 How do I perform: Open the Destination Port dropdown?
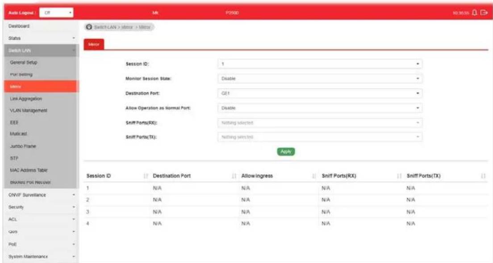point(320,93)
